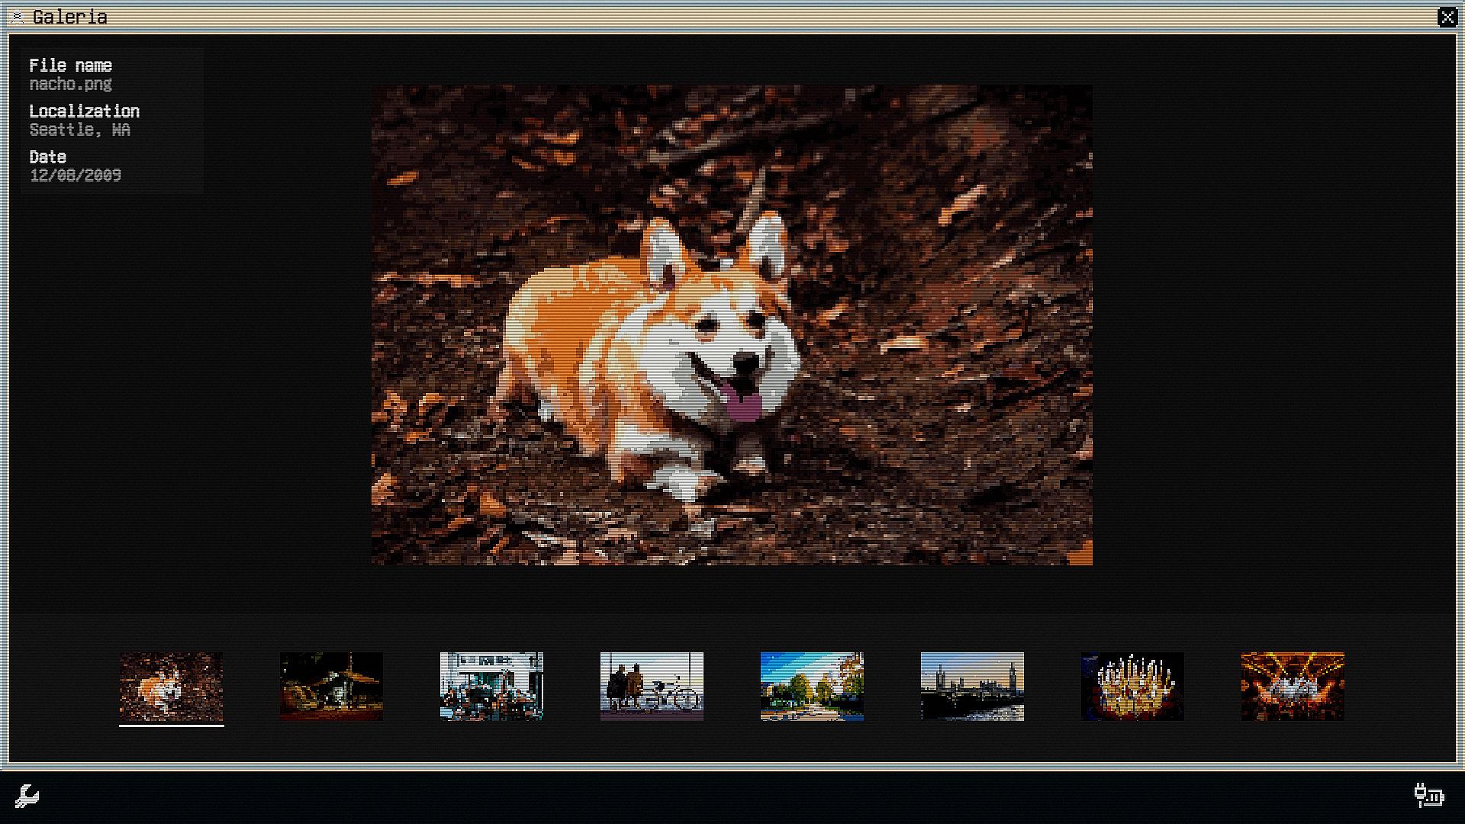Click the battery charging plug icon
1465x824 pixels.
(x=1428, y=795)
